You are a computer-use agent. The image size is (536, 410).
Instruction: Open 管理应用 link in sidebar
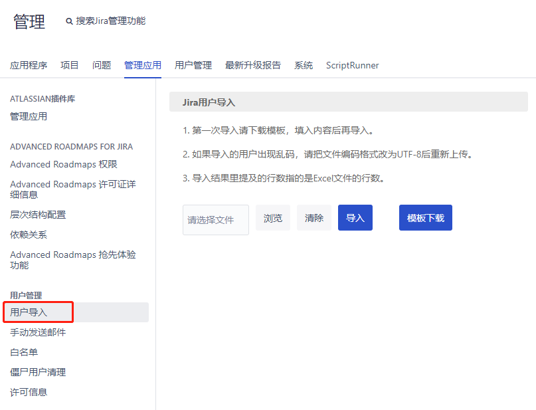tap(29, 116)
